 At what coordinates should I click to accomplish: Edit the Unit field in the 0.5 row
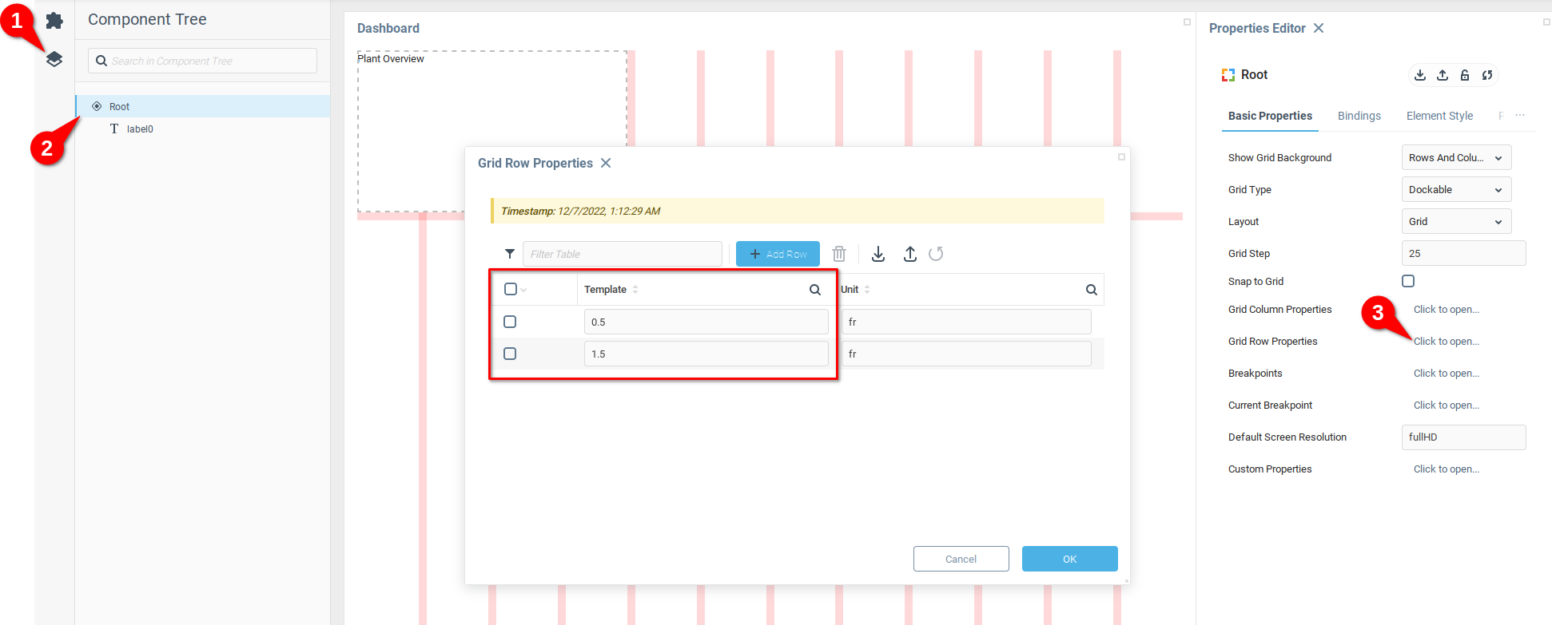point(966,322)
